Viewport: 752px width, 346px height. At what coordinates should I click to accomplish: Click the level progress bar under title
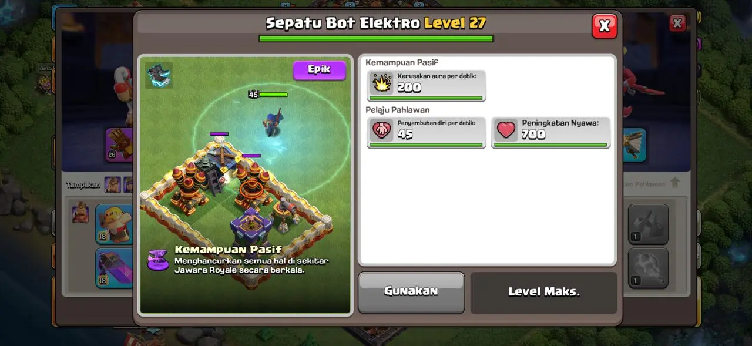click(x=376, y=39)
